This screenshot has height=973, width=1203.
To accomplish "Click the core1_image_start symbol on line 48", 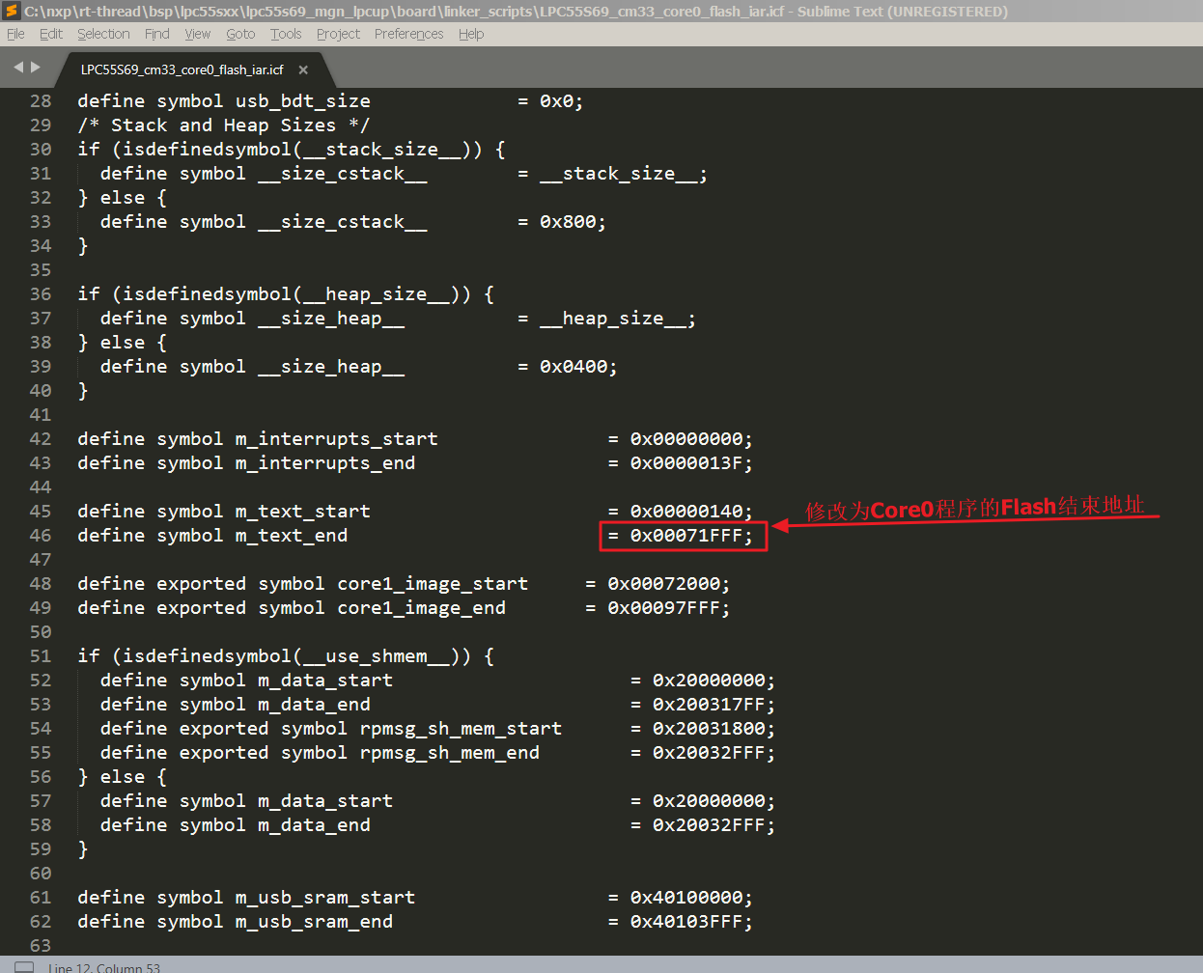I will [x=433, y=584].
